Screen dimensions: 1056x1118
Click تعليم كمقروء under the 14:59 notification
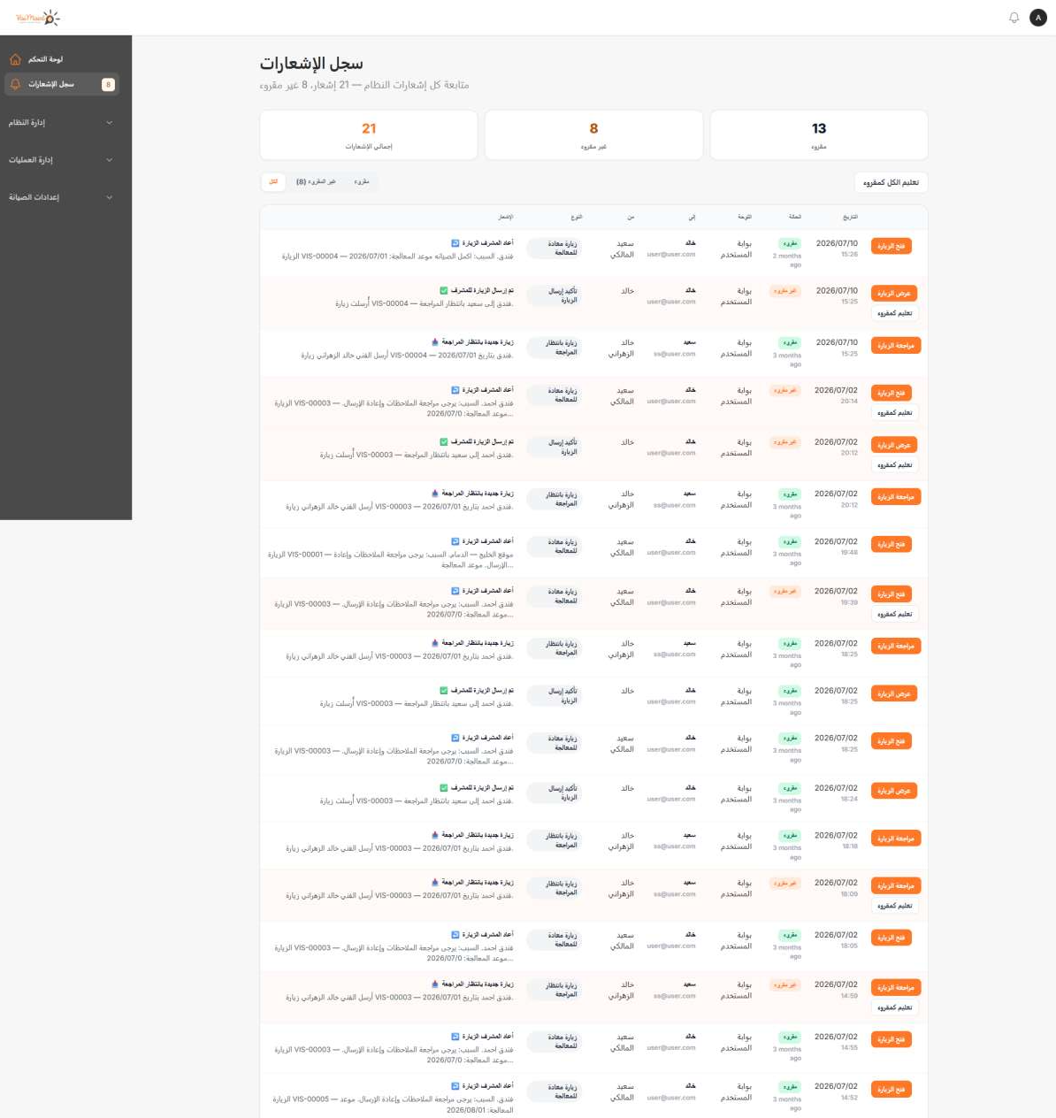(894, 1007)
